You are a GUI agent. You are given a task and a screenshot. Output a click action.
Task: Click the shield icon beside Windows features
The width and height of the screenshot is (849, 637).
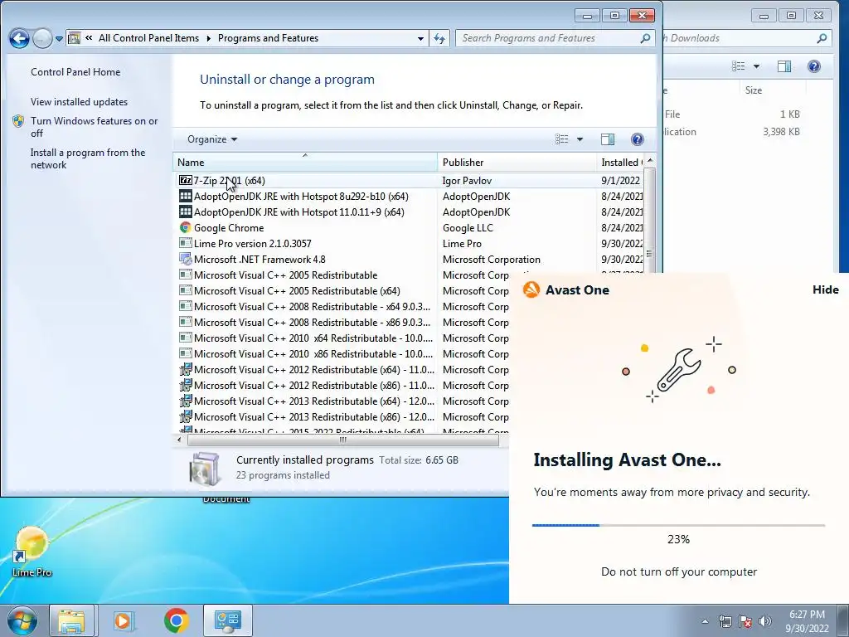tap(18, 121)
